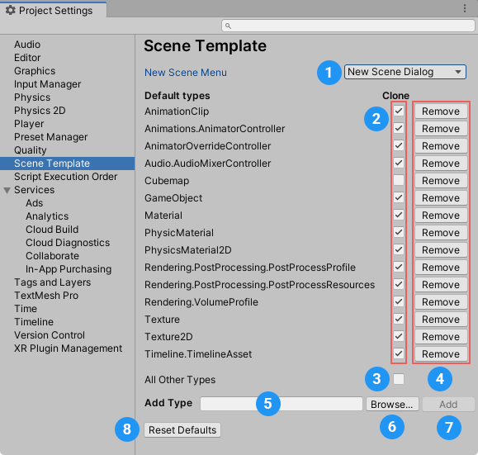Click the Add Type text field
This screenshot has height=455, width=478.
coord(282,404)
